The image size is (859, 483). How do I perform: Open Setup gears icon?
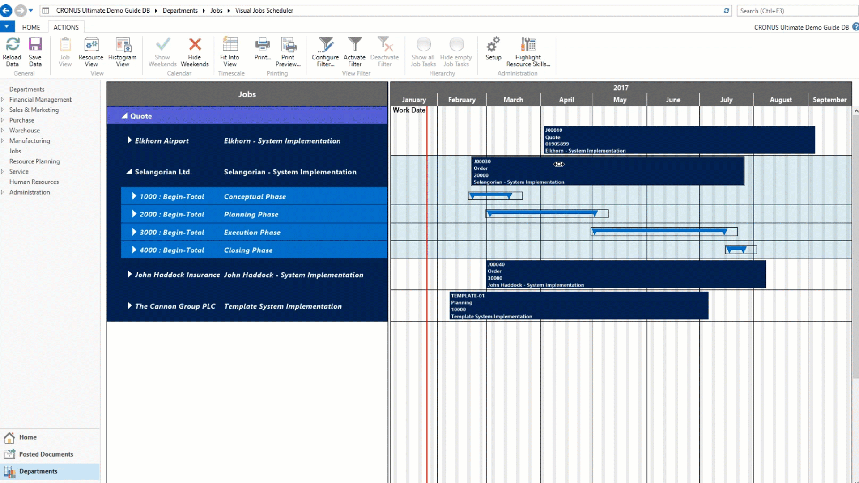click(493, 44)
